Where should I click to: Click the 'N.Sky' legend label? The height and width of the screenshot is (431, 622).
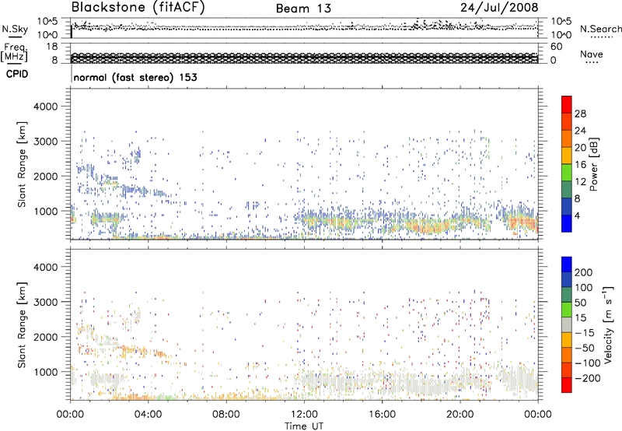[x=15, y=29]
